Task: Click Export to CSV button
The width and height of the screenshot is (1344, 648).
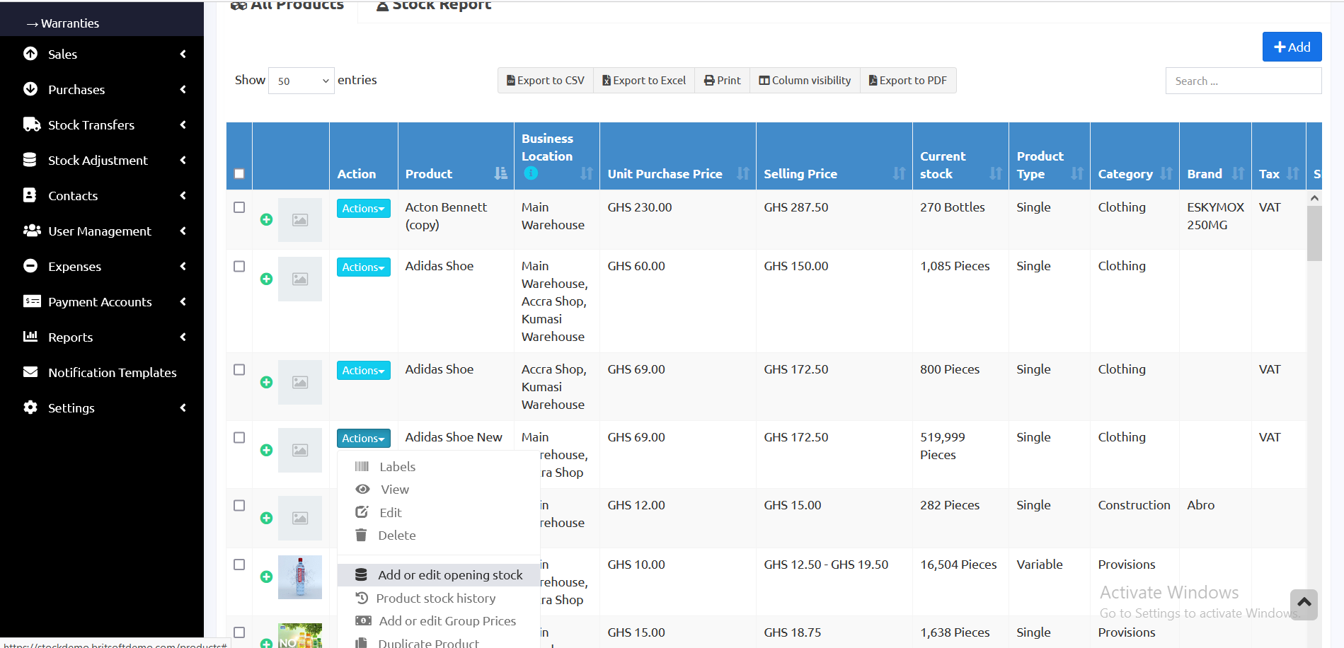Action: click(x=546, y=81)
